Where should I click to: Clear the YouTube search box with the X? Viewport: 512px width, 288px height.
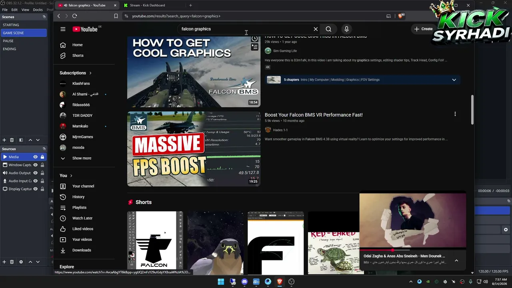coord(316,29)
